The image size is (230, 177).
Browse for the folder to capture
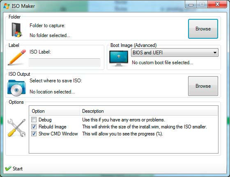[x=203, y=29]
